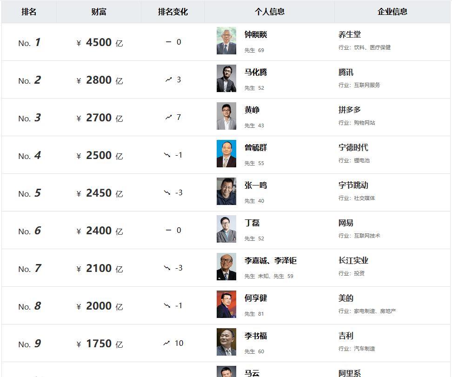Click the upward trend arrow for 马化腾
The width and height of the screenshot is (452, 377).
[x=169, y=79]
